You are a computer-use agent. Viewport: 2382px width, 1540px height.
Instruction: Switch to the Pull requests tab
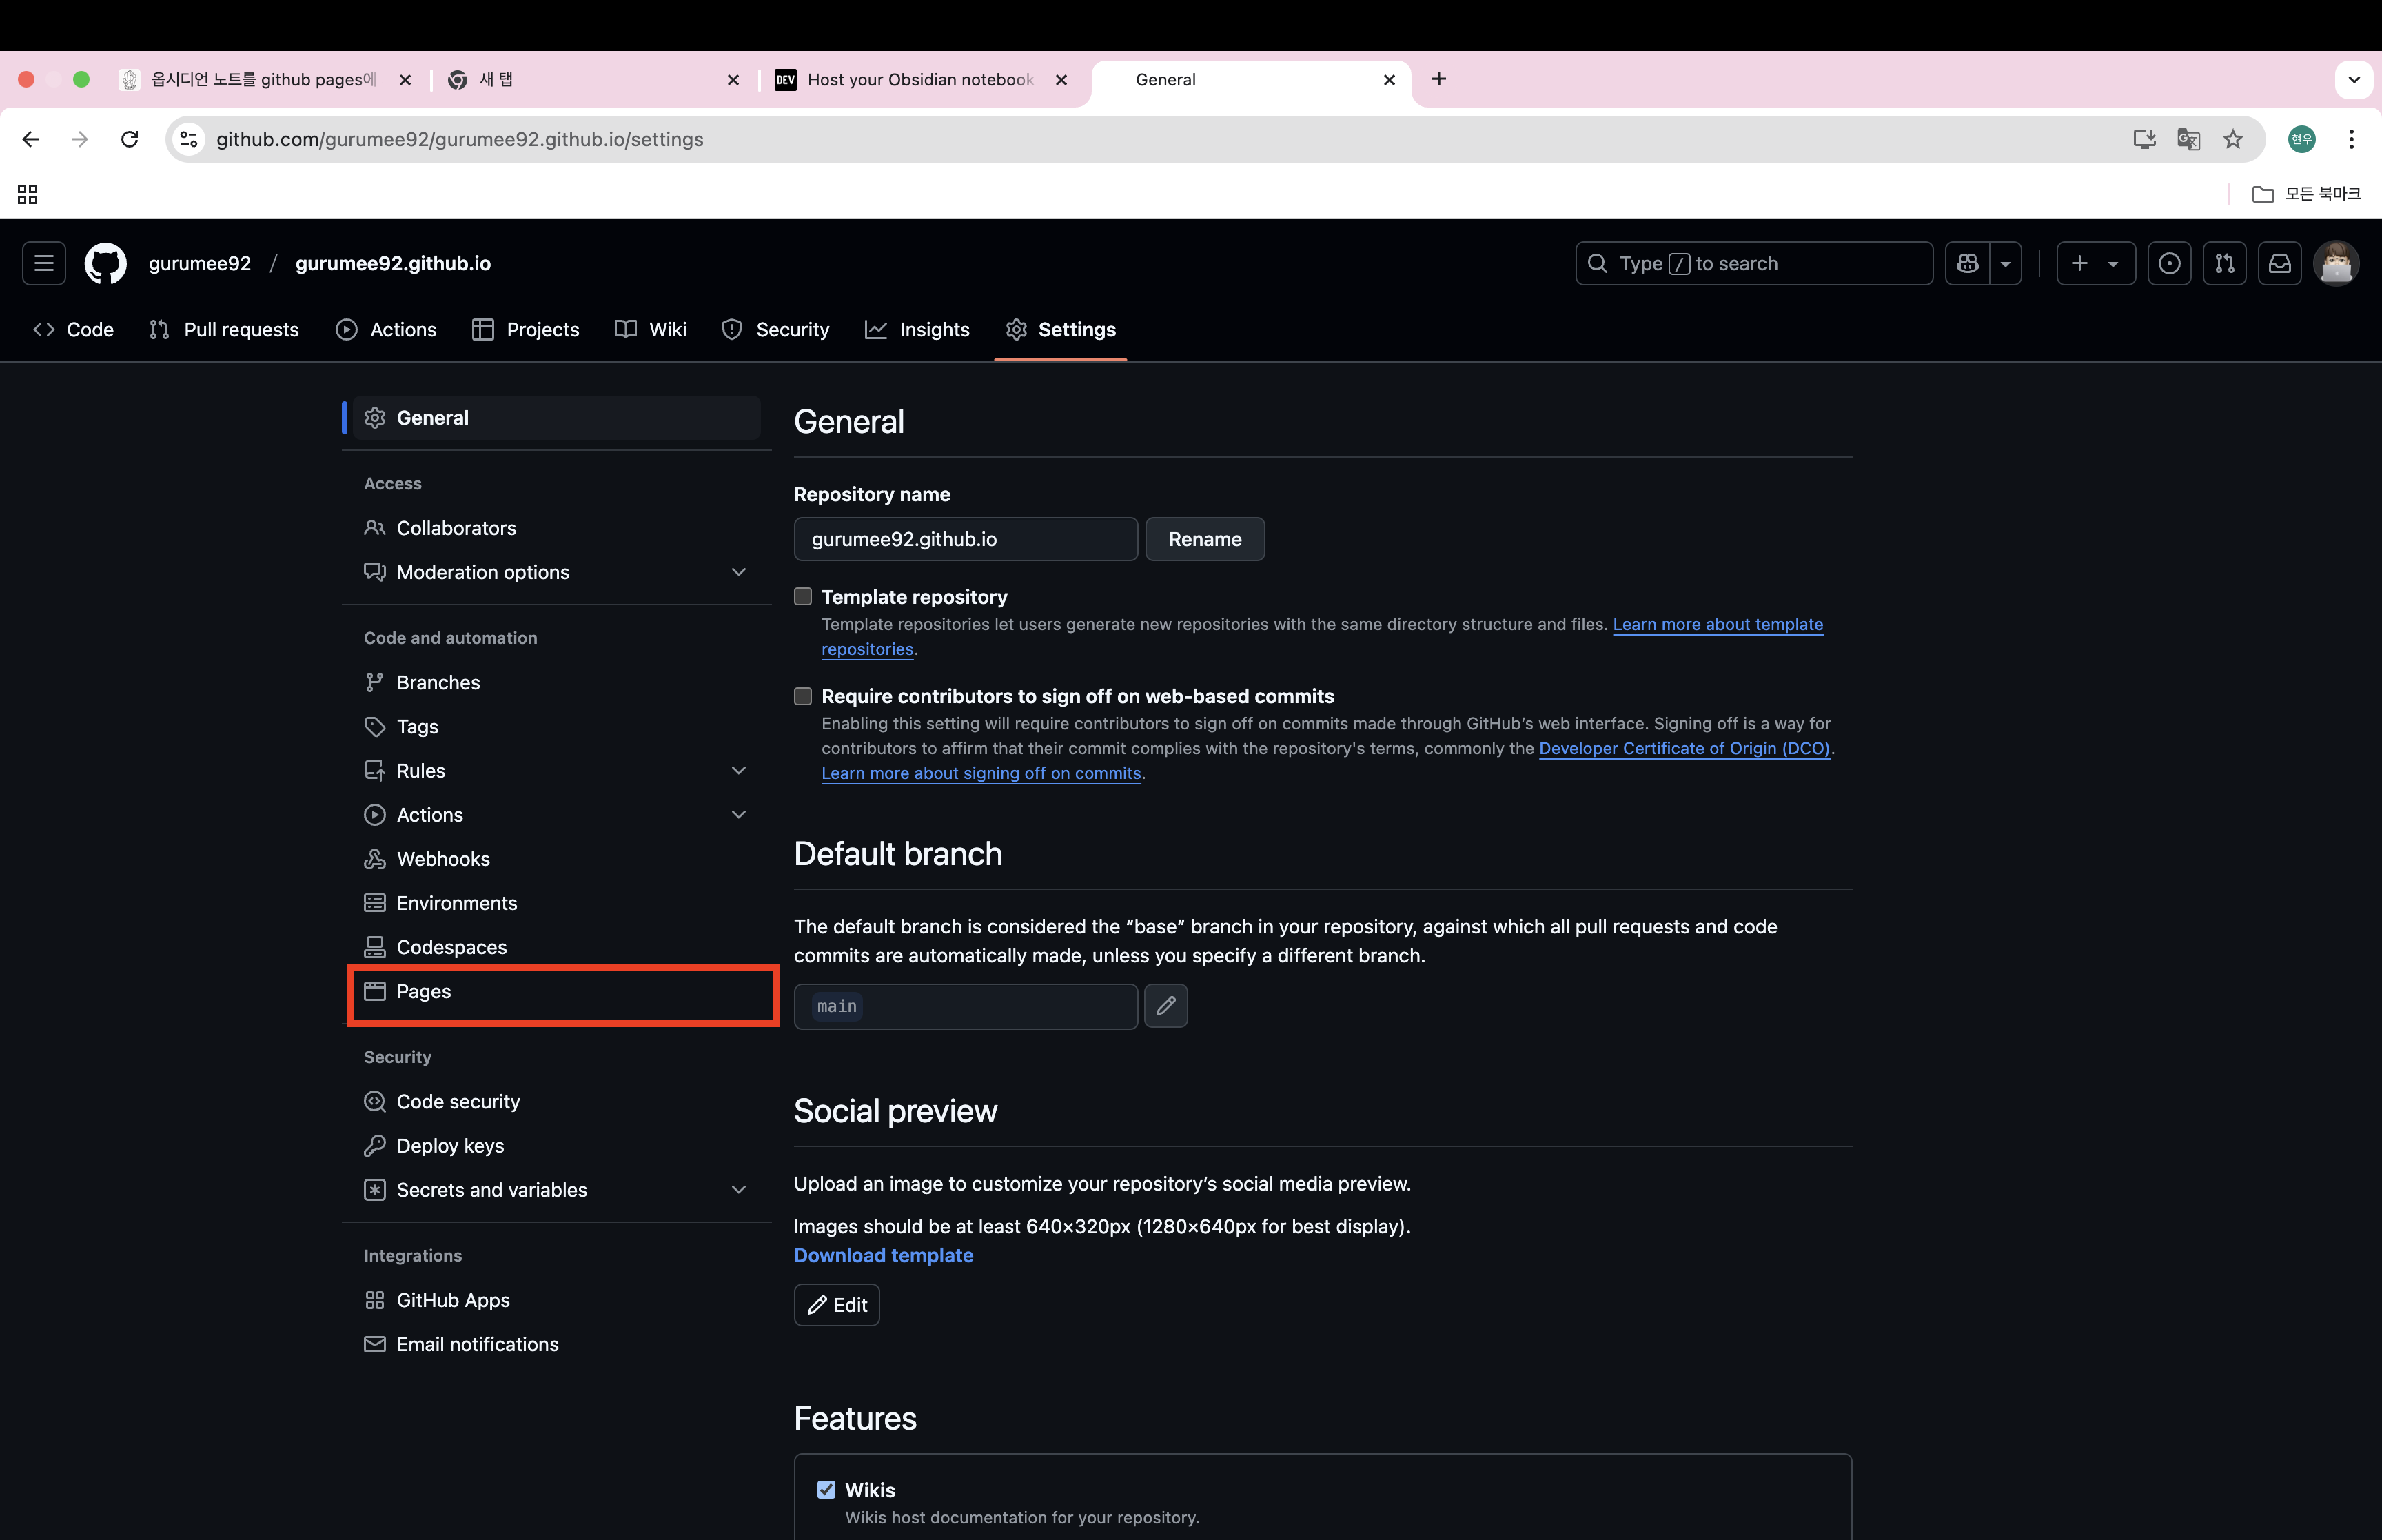coord(224,329)
